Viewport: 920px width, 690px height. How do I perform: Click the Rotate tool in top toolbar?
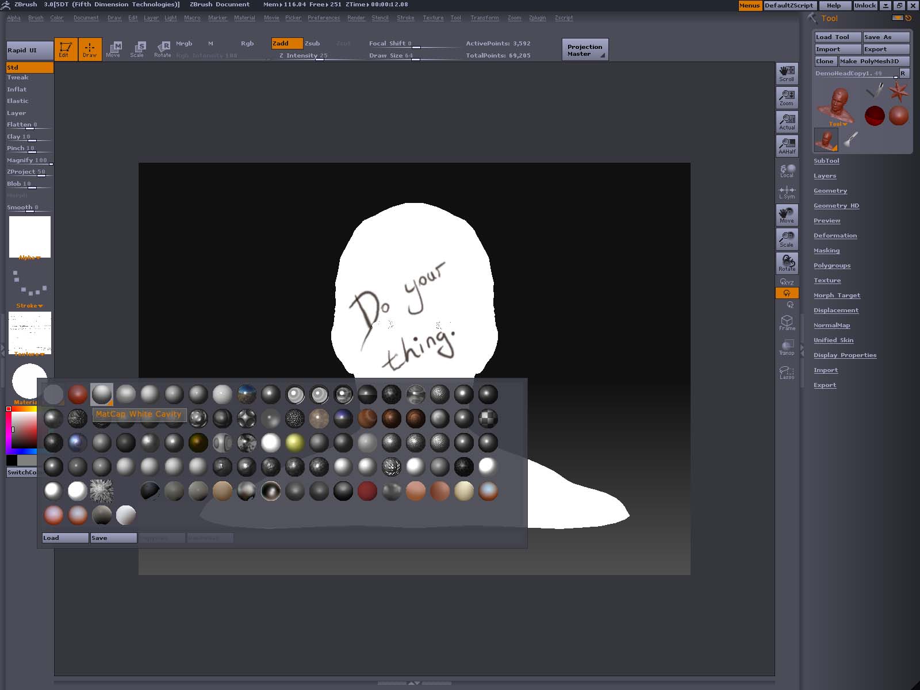tap(163, 49)
